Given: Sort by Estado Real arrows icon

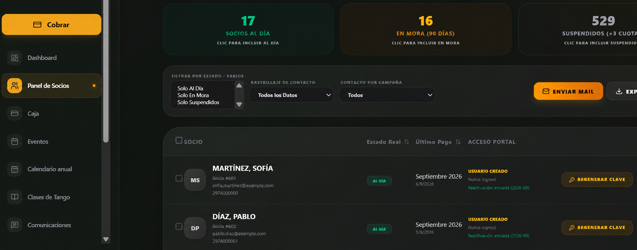Looking at the screenshot, I should point(407,142).
